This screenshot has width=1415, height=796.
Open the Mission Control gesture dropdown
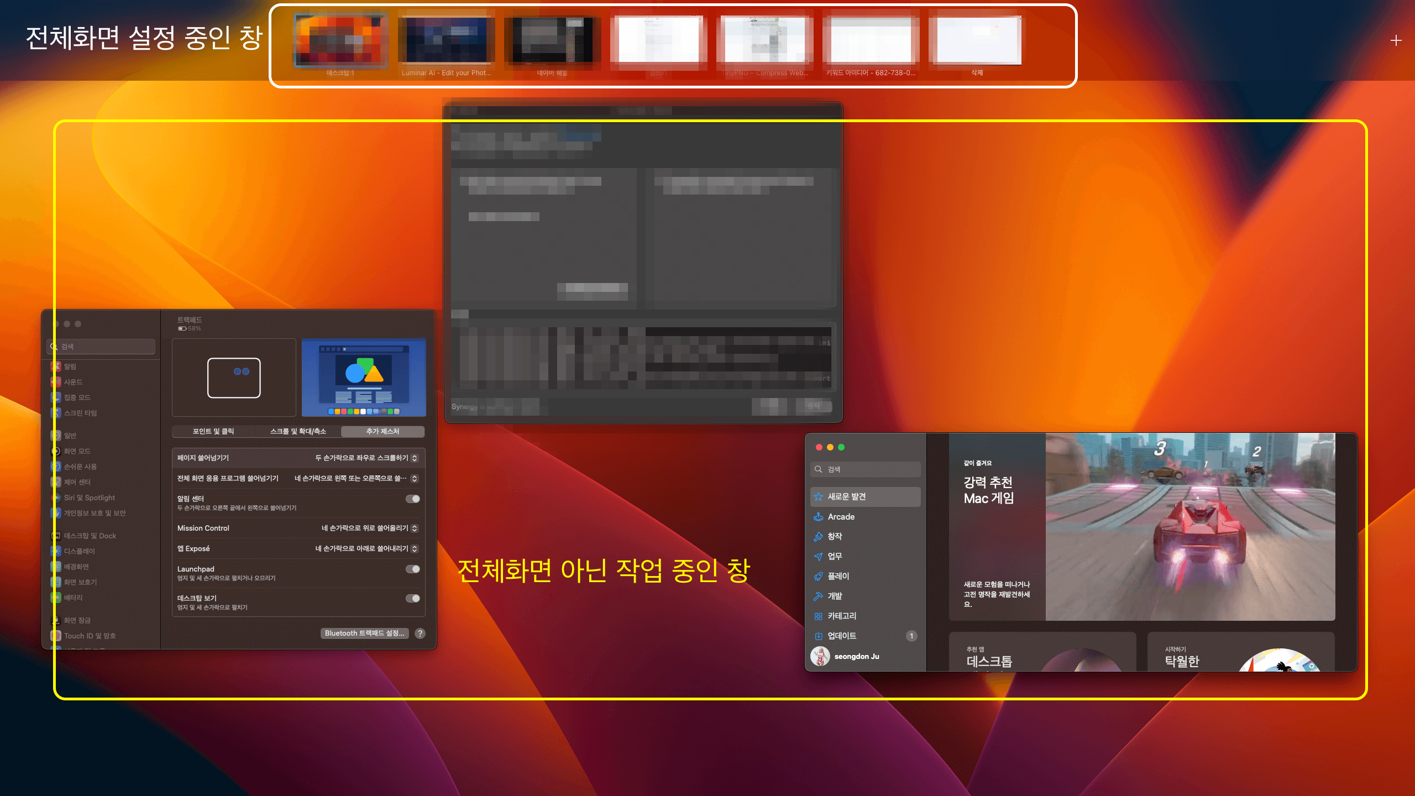(x=415, y=528)
